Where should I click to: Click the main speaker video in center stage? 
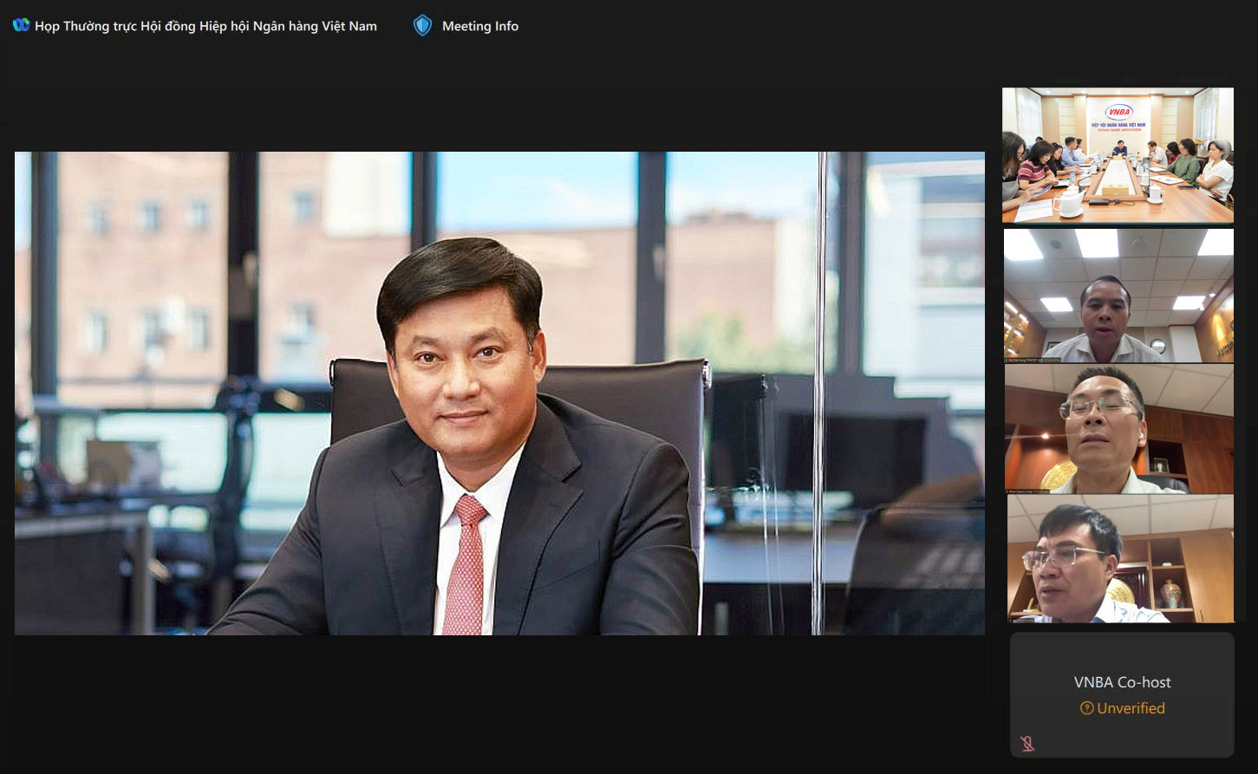click(x=499, y=393)
